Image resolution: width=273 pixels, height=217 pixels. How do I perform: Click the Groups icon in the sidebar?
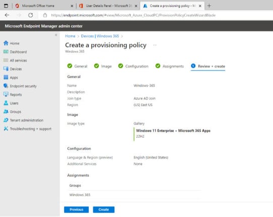pos(6,111)
